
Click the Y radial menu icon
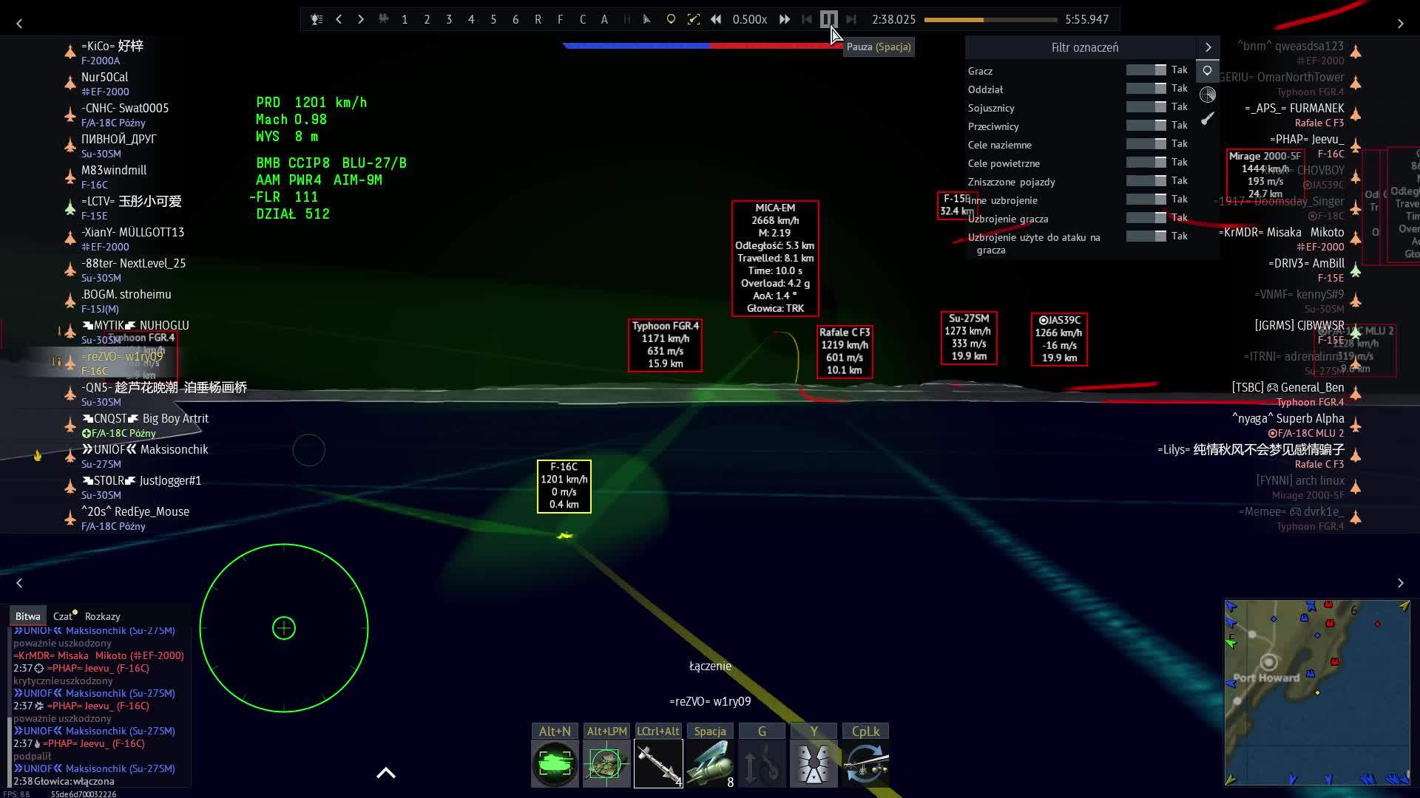[814, 764]
